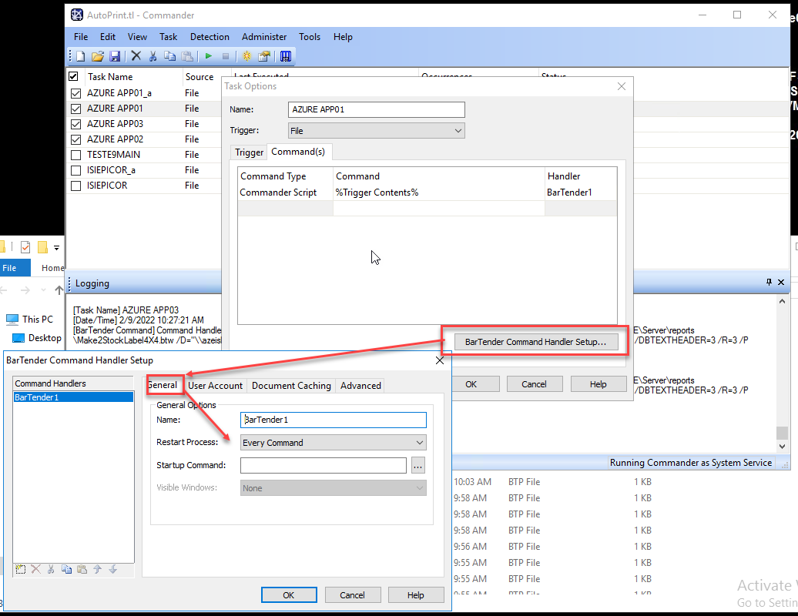Open the Administer menu

coord(264,37)
